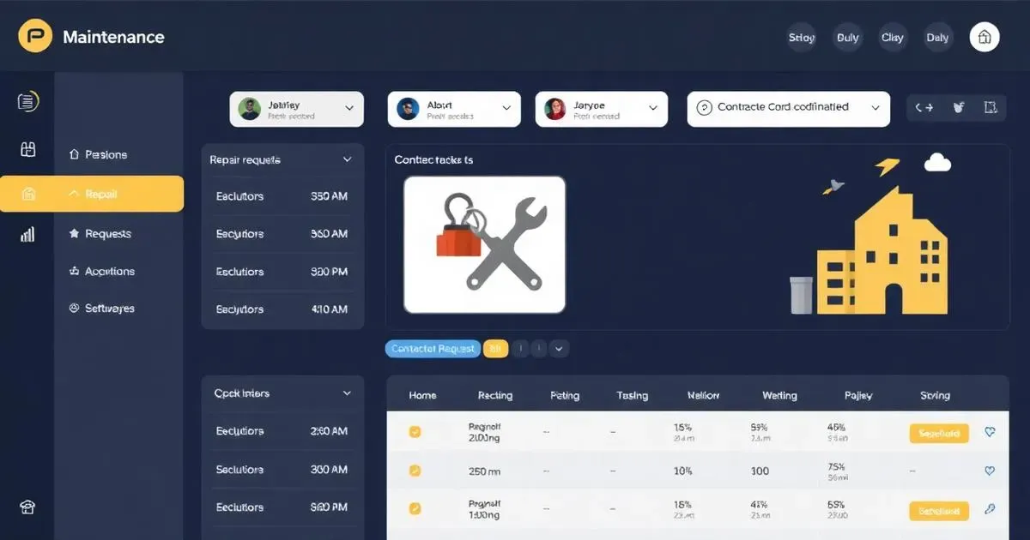The height and width of the screenshot is (540, 1030).
Task: Collapse the Repair requets panel chevron
Action: click(348, 159)
